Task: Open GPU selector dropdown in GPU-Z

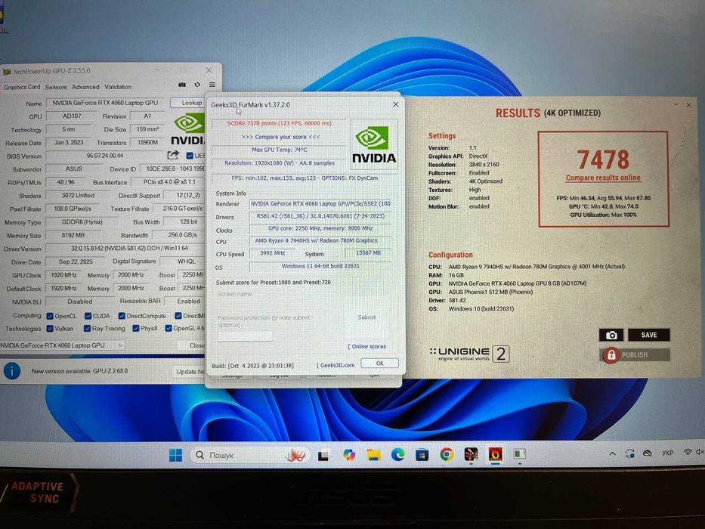Action: (x=63, y=345)
